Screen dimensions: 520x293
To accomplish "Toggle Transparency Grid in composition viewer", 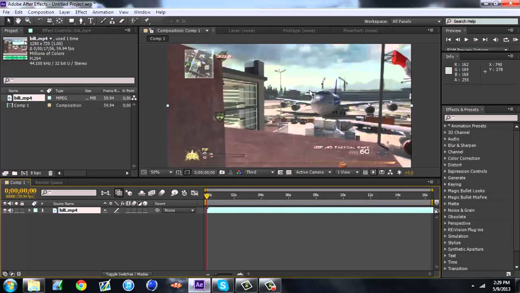I will coord(289,172).
